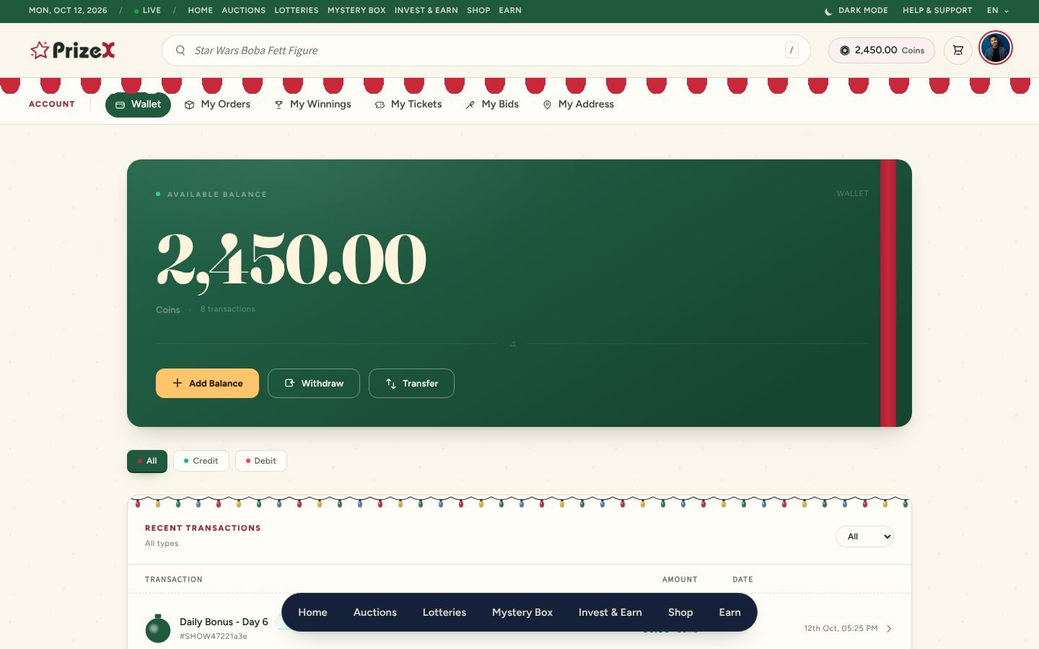1039x649 pixels.
Task: Select the Wallet account tab
Action: [138, 105]
